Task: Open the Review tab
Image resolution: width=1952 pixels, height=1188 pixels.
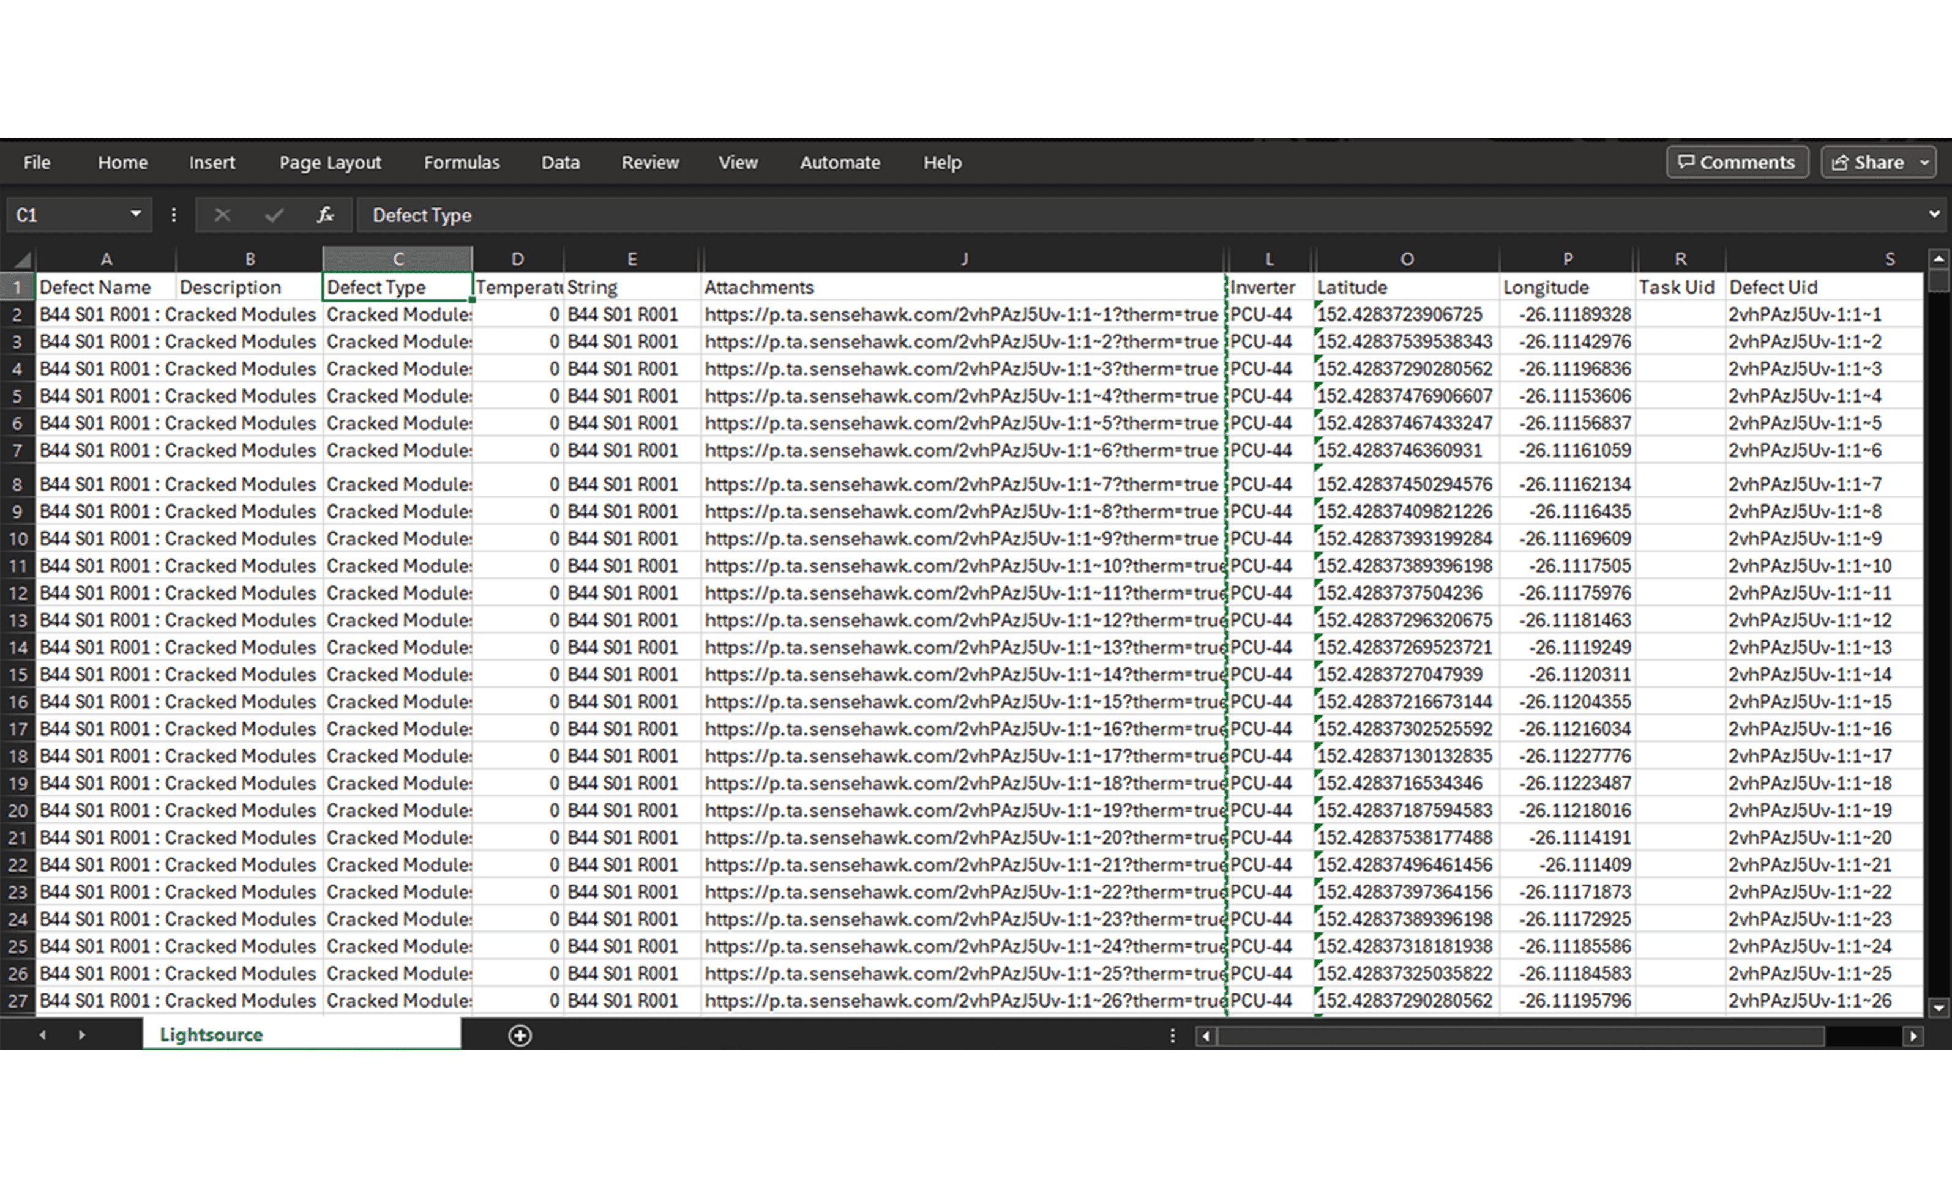Action: click(x=649, y=162)
